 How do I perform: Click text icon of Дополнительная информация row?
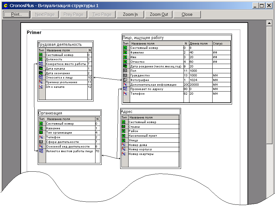point(125,84)
